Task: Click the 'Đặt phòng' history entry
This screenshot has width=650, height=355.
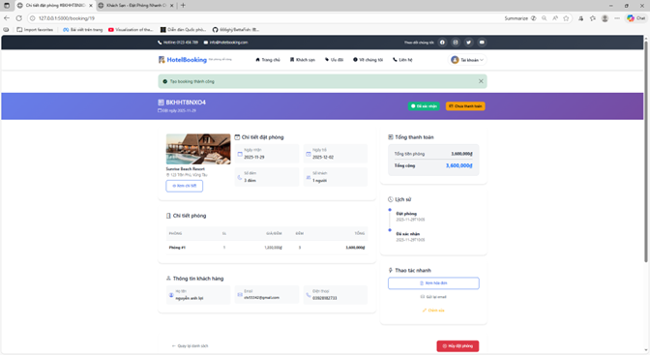Action: point(406,214)
